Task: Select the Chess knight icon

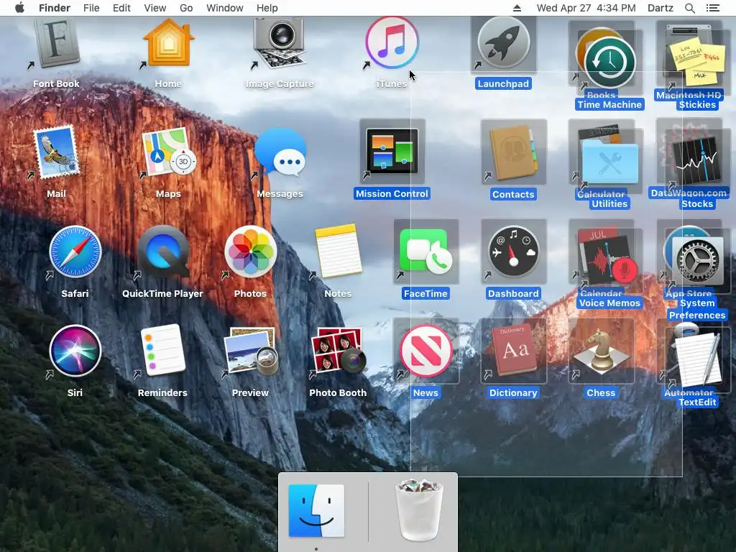Action: (x=601, y=351)
